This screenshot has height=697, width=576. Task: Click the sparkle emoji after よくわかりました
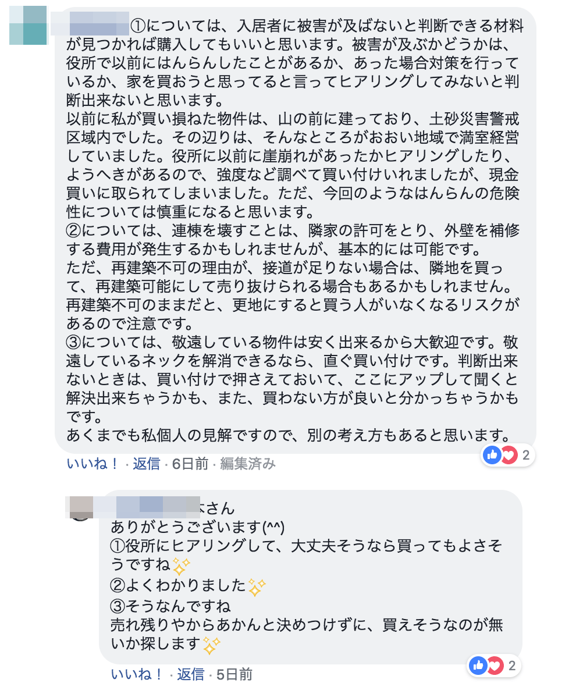[257, 587]
